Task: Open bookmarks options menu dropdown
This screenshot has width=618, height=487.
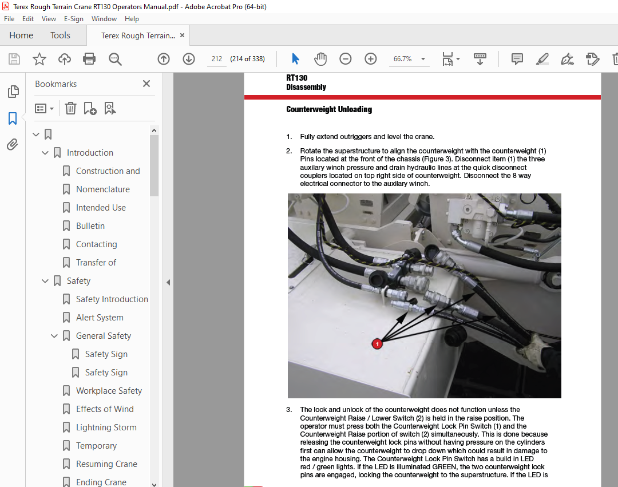Action: click(x=44, y=108)
